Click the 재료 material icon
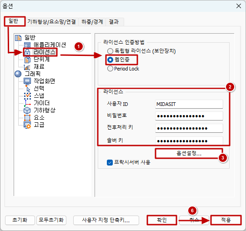The height and width of the screenshot is (231, 246). coord(27,67)
